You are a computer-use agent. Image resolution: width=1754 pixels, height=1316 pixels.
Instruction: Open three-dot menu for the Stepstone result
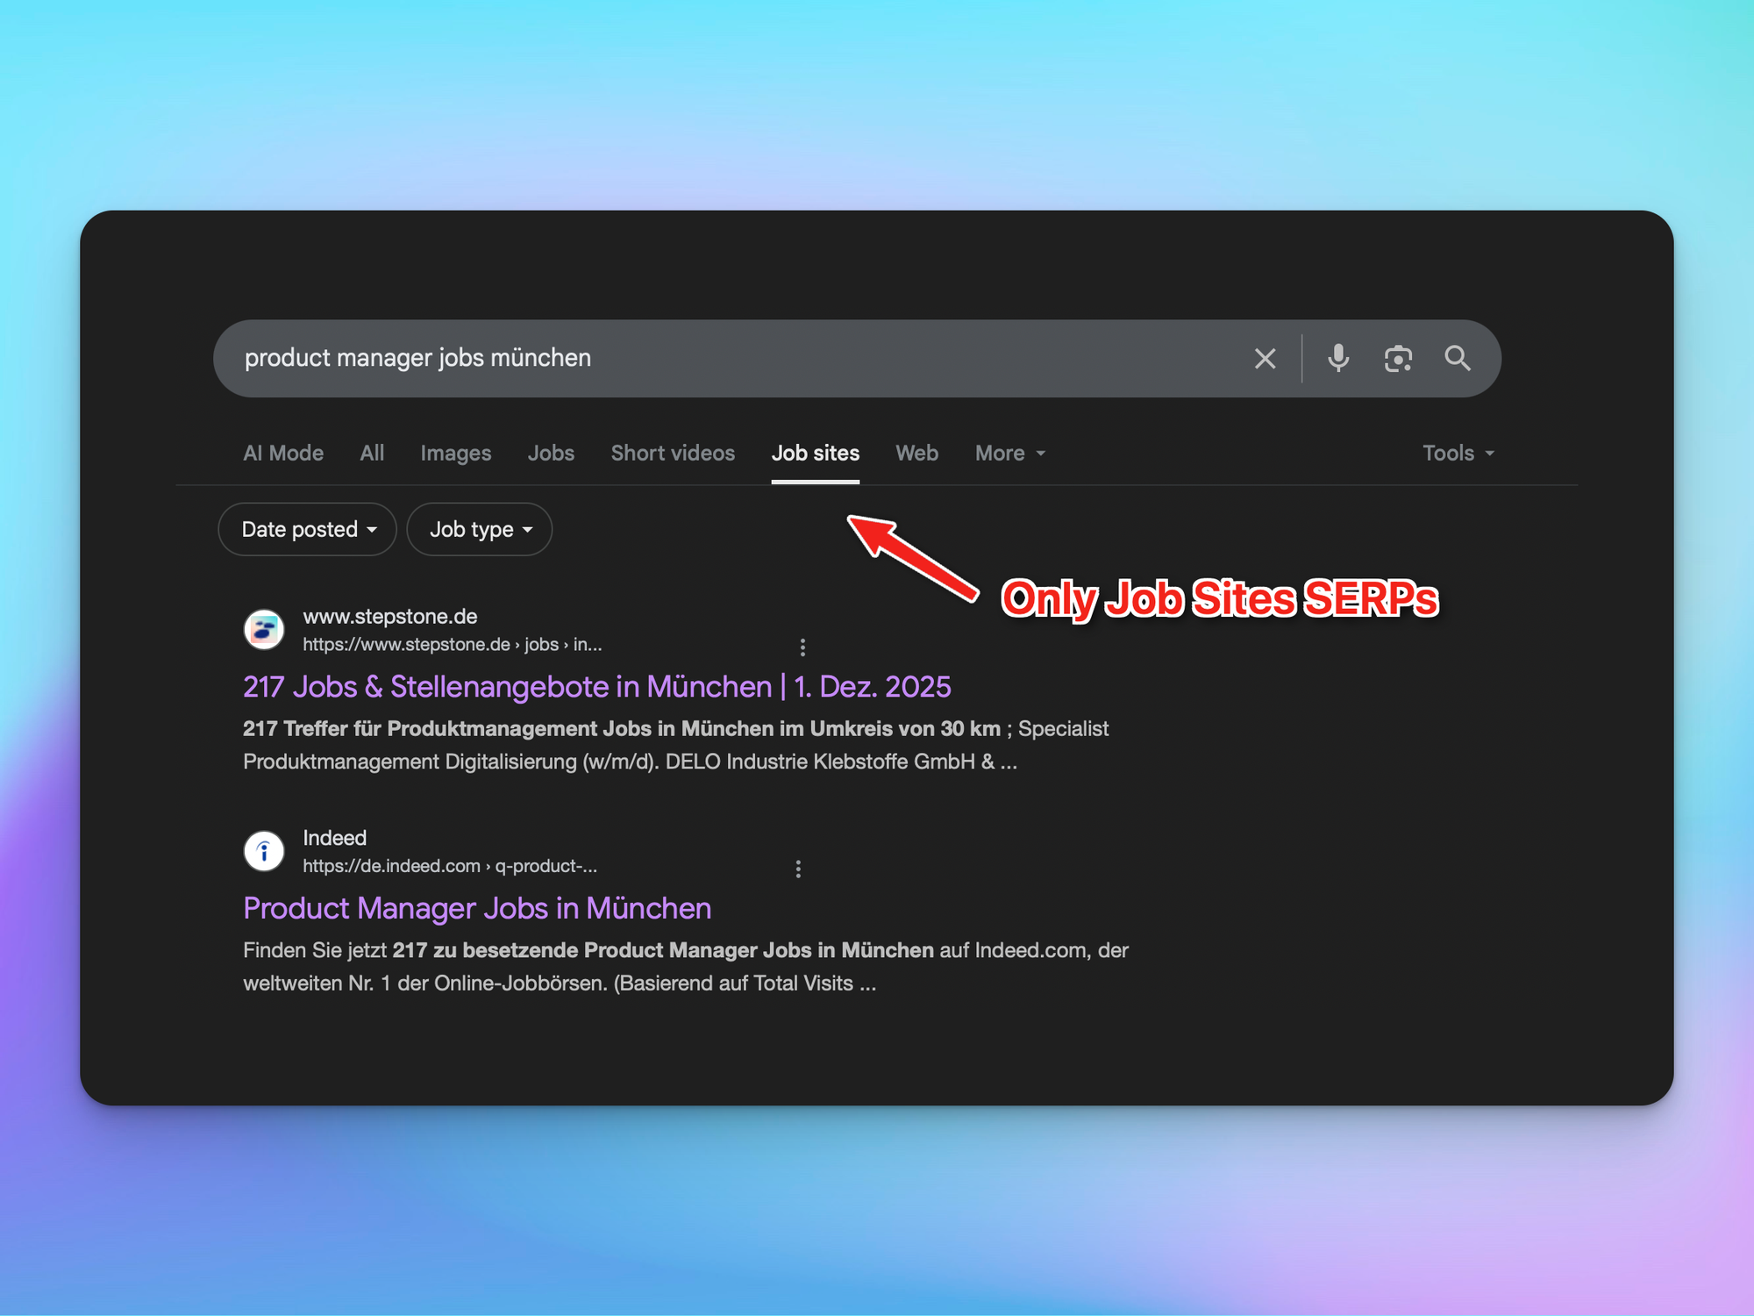click(802, 647)
